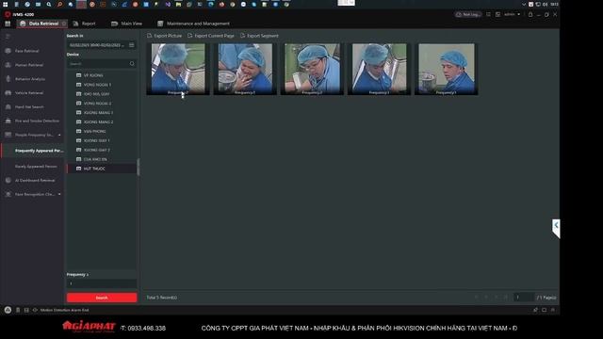The height and width of the screenshot is (339, 603).
Task: Collapse the People Frequency section
Action: point(59,135)
